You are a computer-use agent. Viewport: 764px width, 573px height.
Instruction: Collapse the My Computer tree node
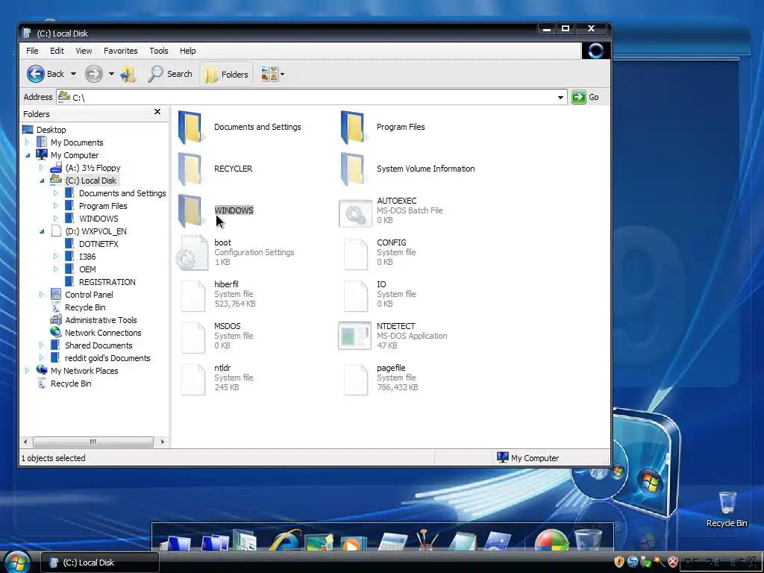click(28, 155)
